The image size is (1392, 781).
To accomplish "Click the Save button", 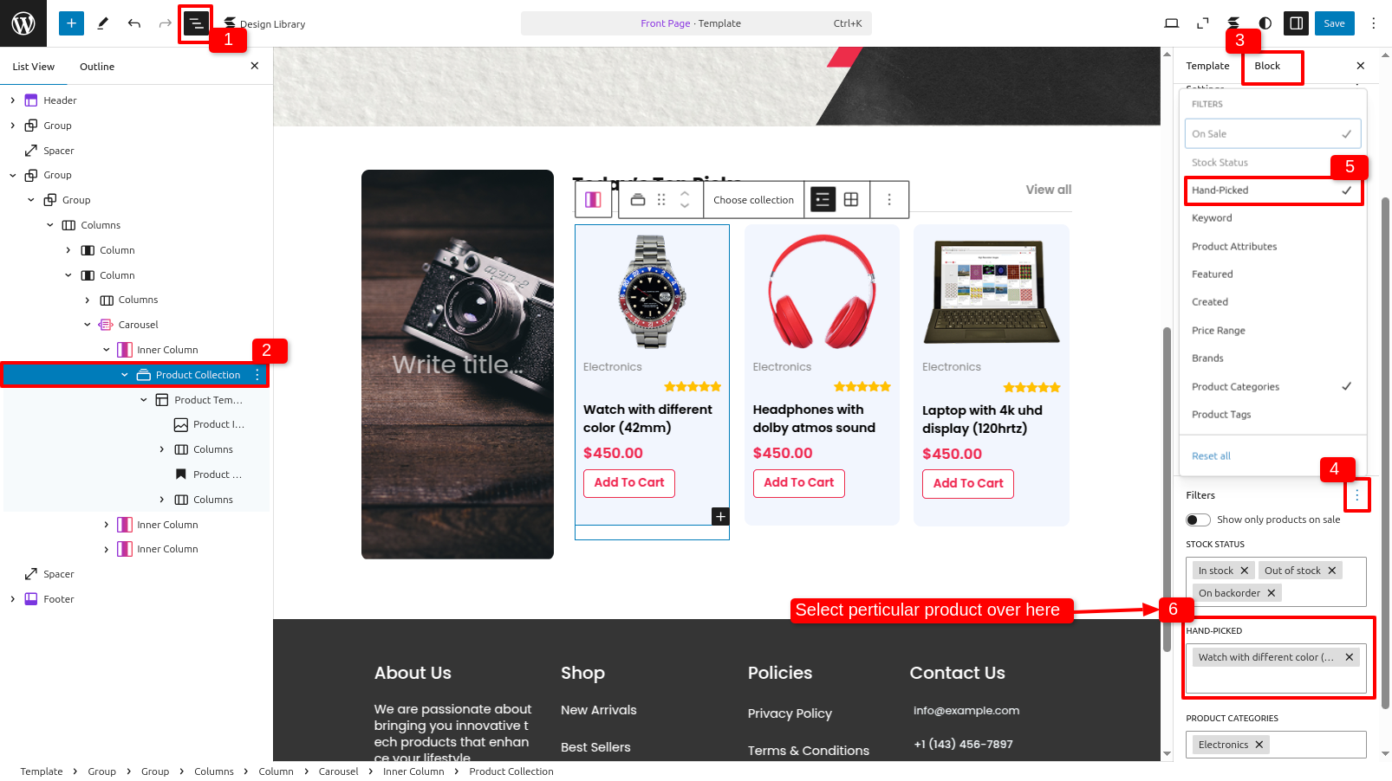I will (x=1335, y=23).
